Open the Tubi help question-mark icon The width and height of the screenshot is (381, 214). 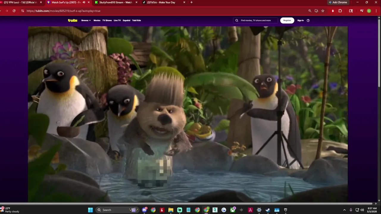pyautogui.click(x=308, y=21)
